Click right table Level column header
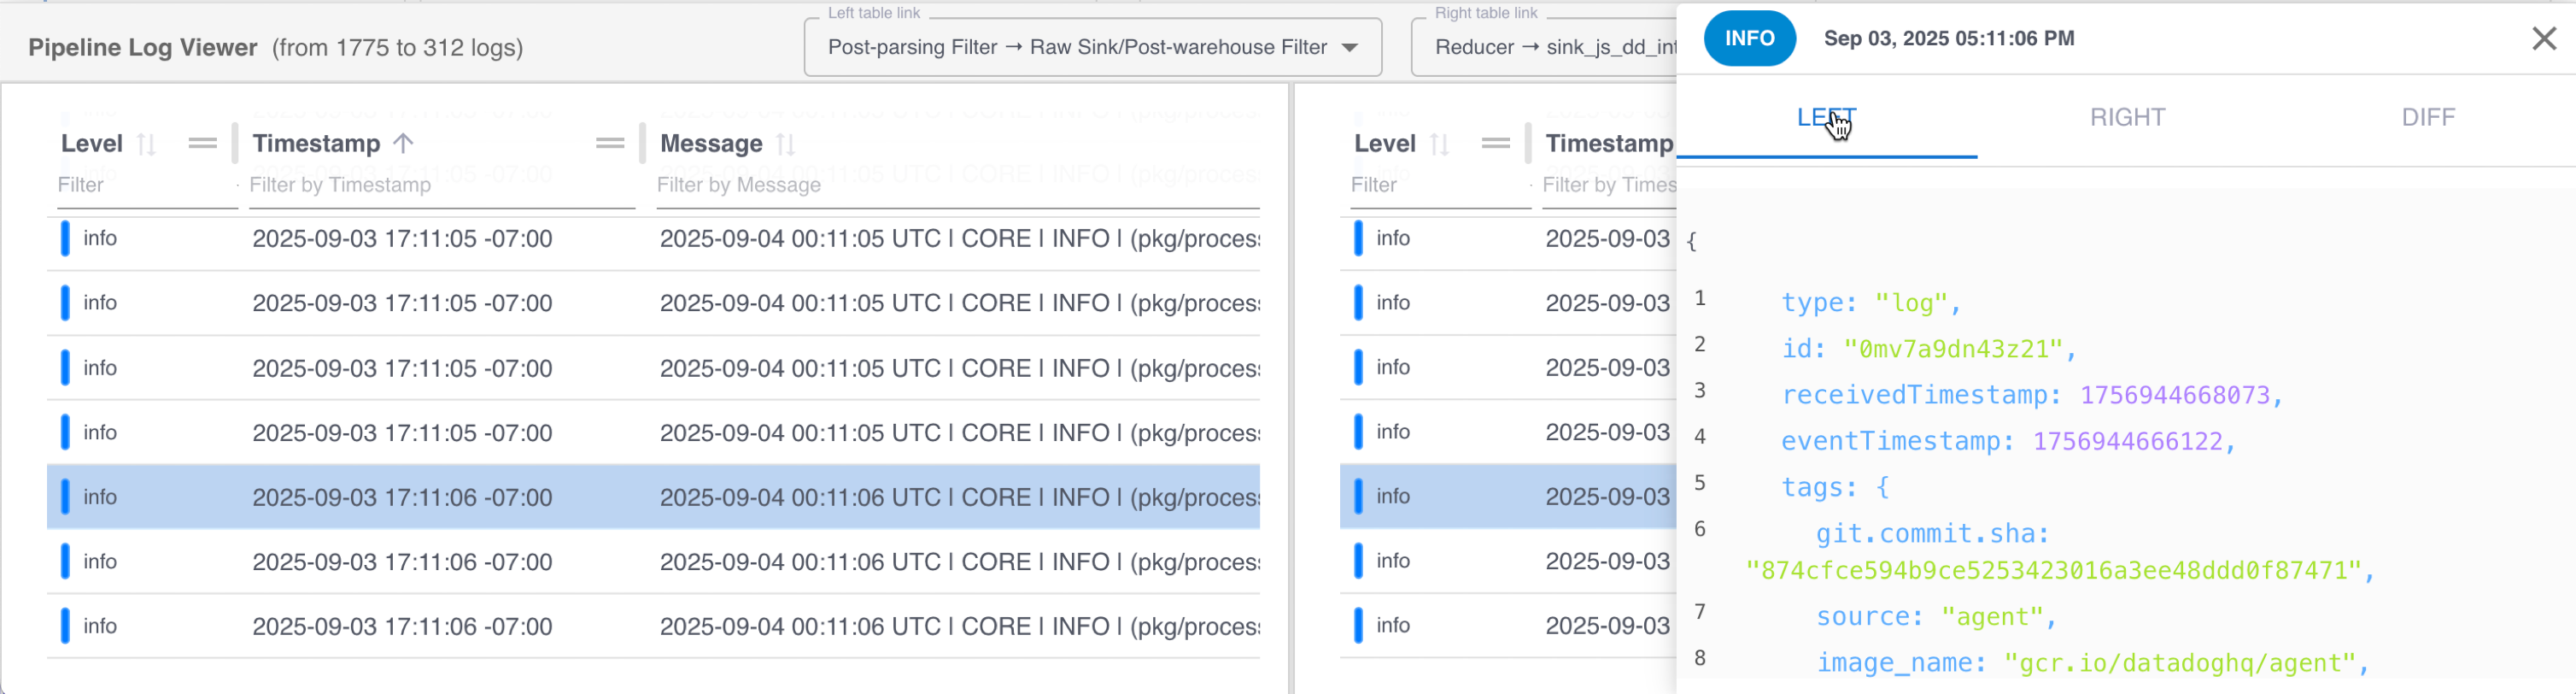The height and width of the screenshot is (694, 2576). click(x=1385, y=143)
